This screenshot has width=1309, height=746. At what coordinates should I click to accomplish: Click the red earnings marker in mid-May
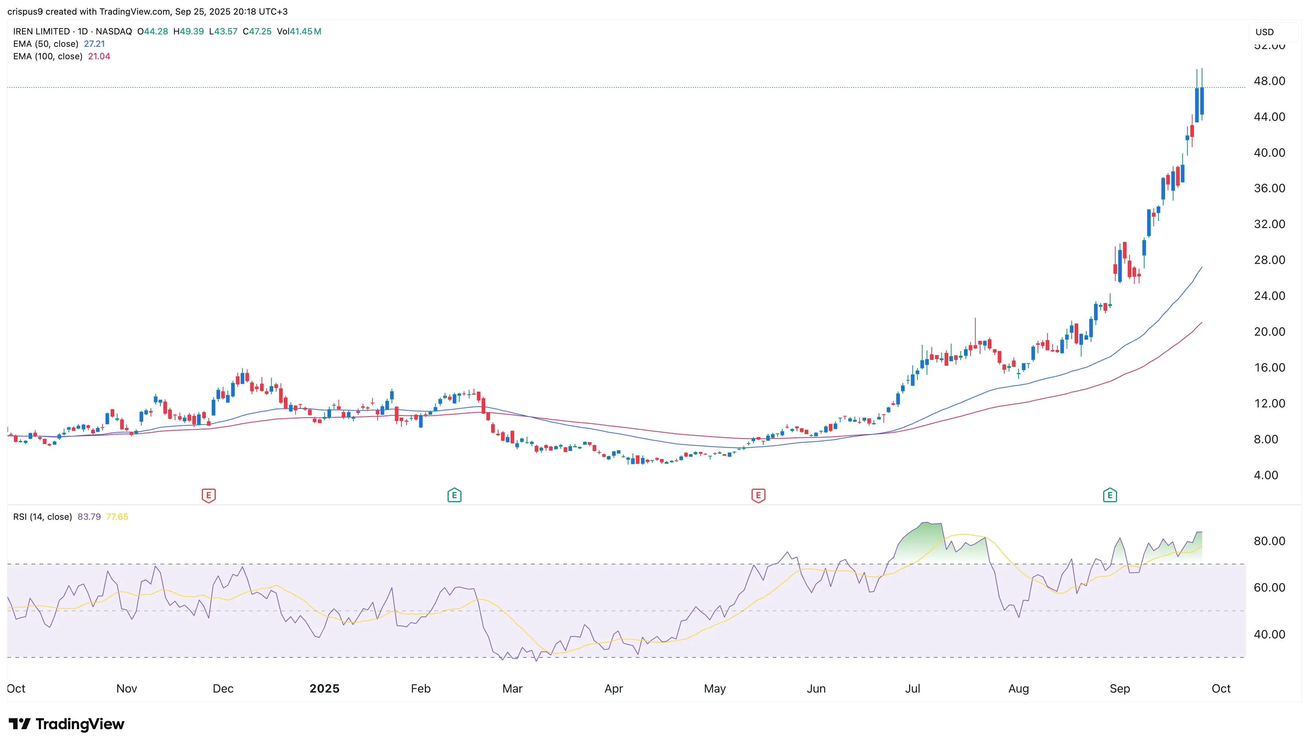coord(758,496)
